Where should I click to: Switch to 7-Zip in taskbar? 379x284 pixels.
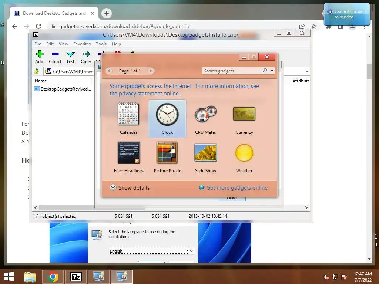pyautogui.click(x=76, y=277)
